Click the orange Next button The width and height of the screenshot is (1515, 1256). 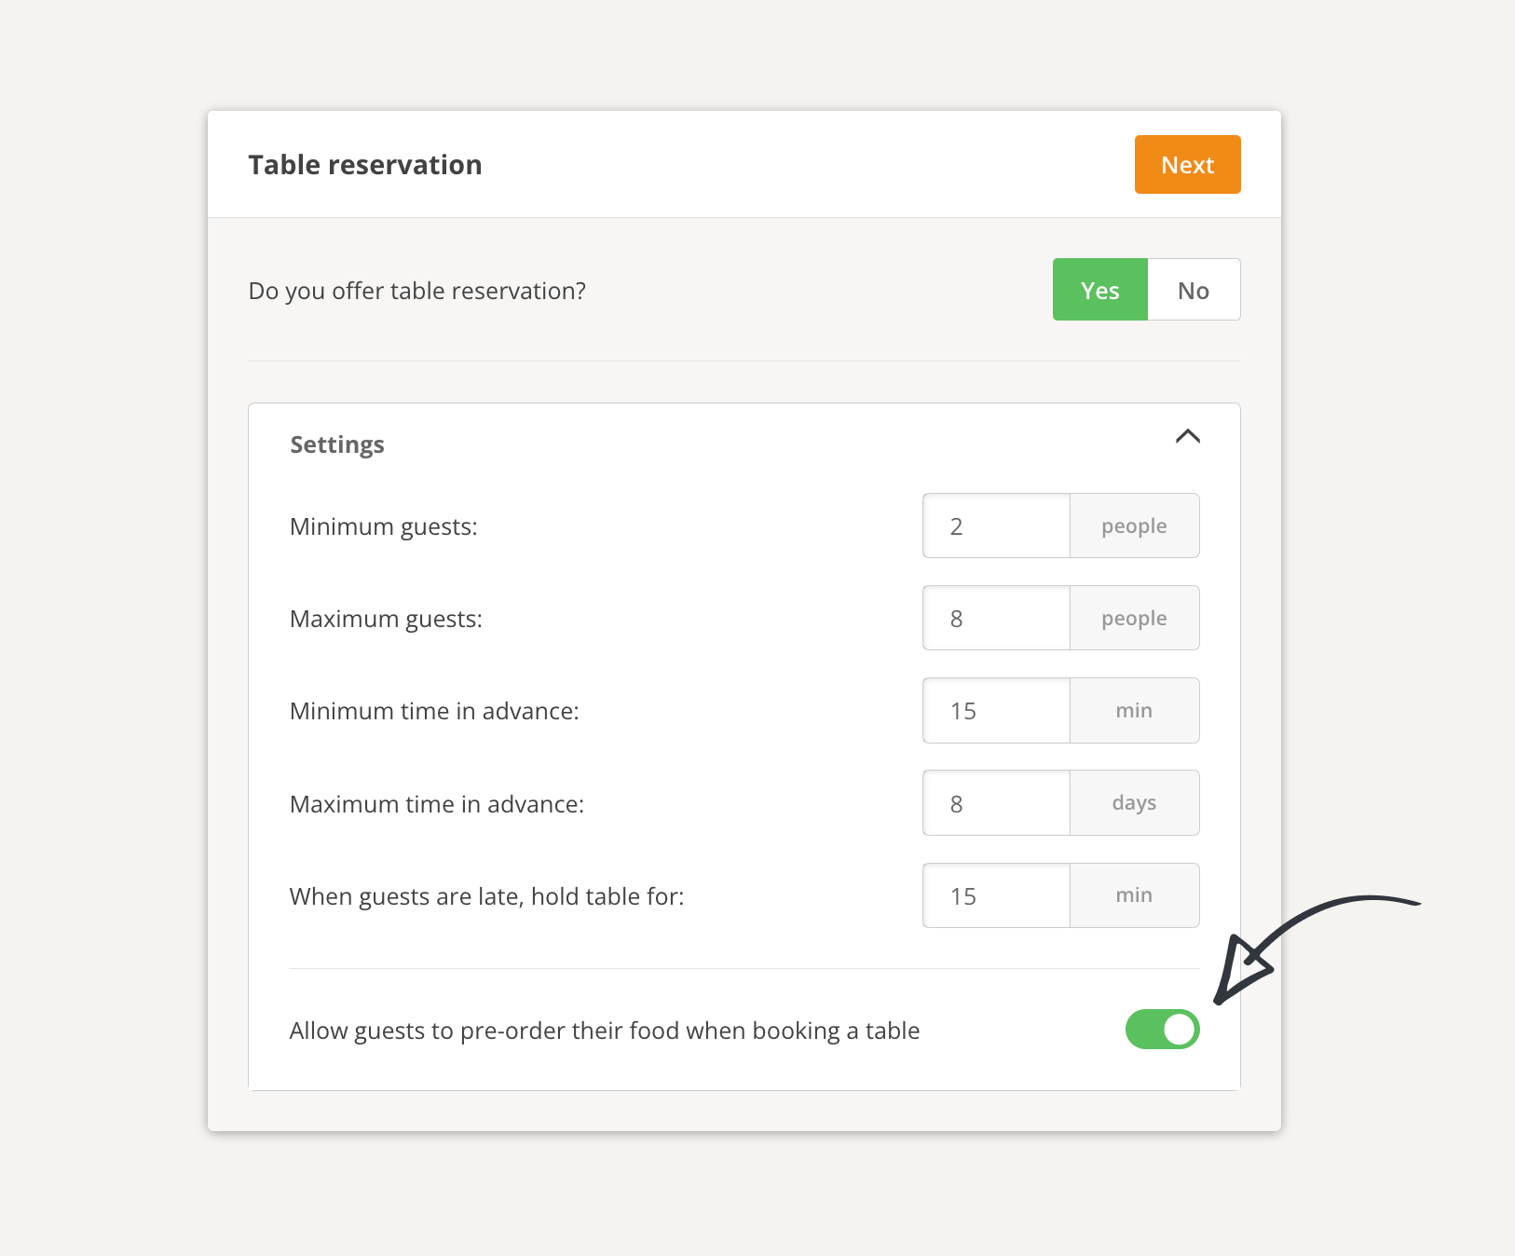click(1187, 165)
